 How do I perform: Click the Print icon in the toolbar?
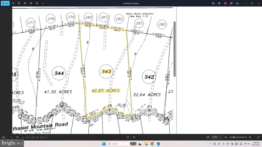click(25, 3)
